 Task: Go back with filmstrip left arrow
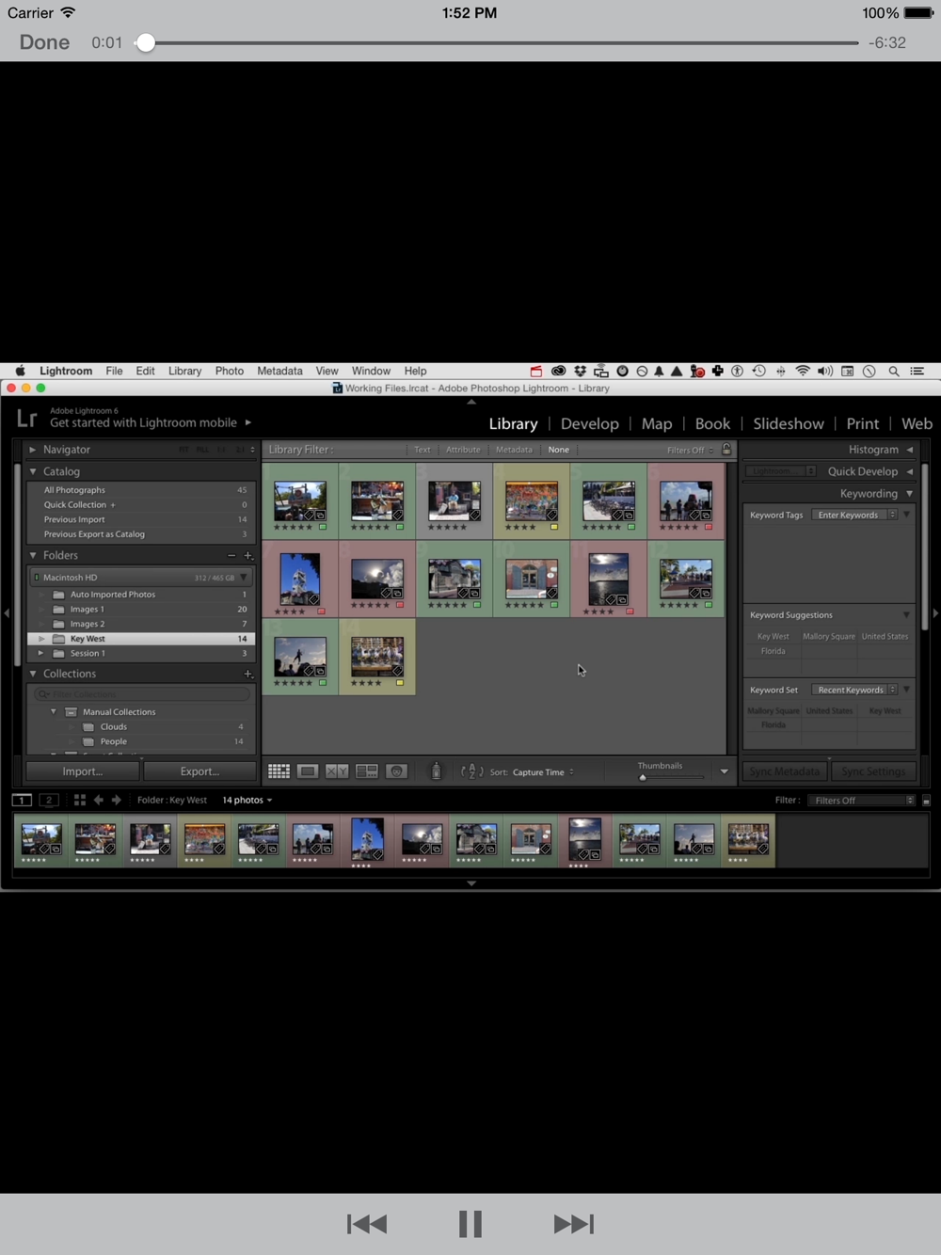(98, 800)
